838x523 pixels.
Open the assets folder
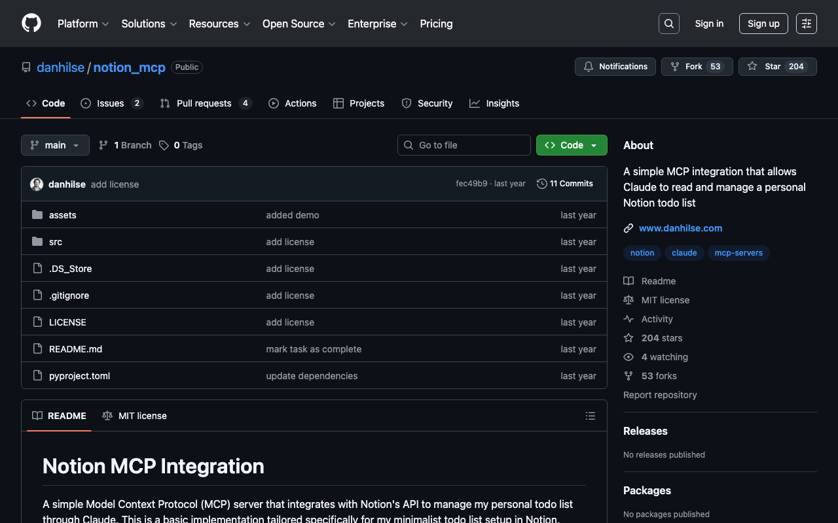(x=63, y=215)
